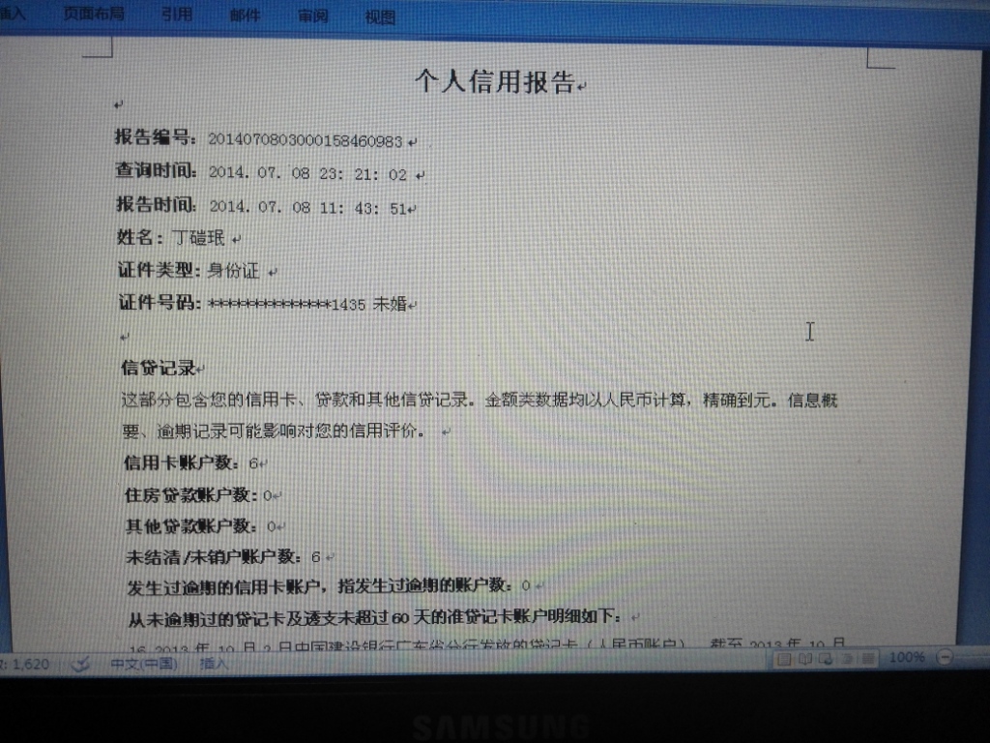Click the zoom out minus button
The image size is (990, 743).
coord(945,657)
